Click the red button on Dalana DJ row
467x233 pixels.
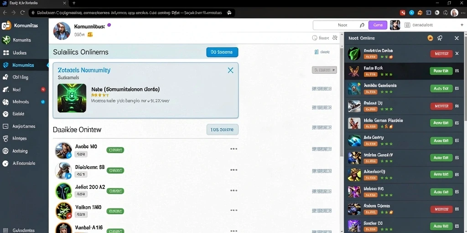point(441,106)
